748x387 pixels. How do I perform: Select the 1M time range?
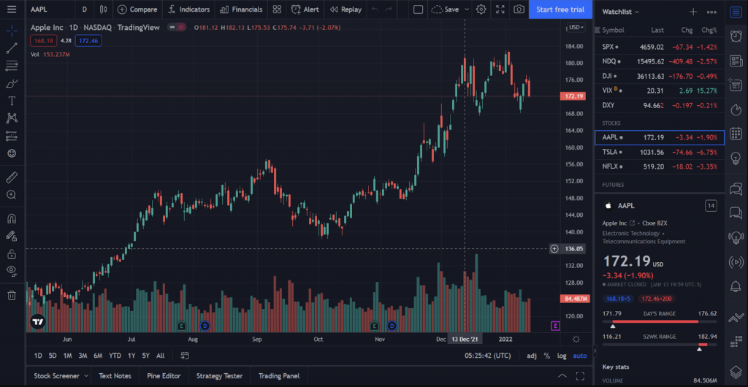[67, 356]
